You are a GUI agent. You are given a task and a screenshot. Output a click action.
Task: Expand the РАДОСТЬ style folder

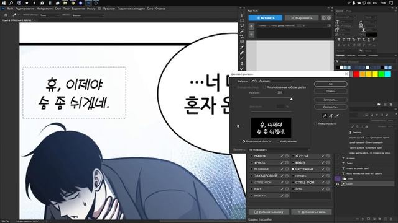251,156
